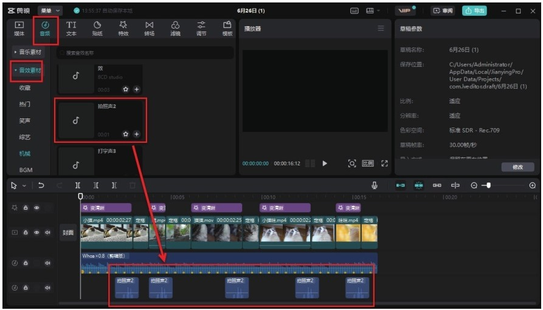Select the 模板 templates tab icon

click(x=227, y=25)
